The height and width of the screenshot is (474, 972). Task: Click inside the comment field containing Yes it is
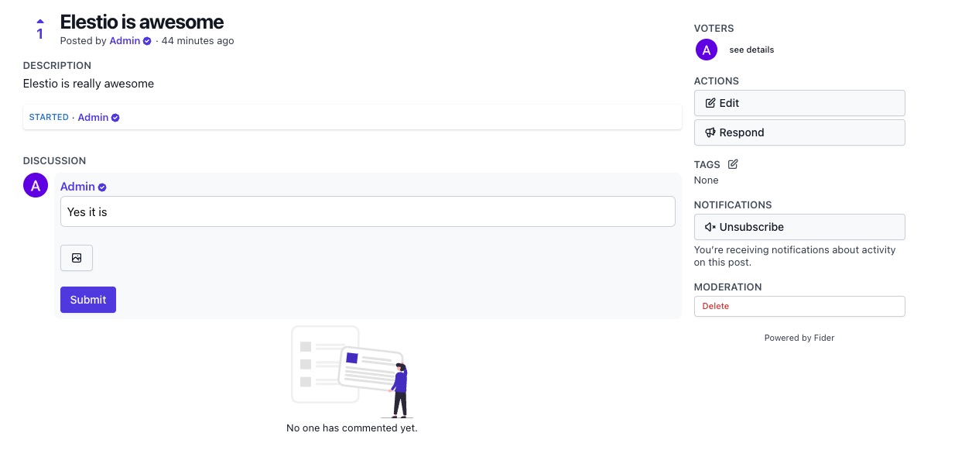pos(367,211)
